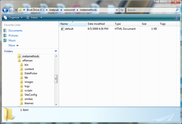Click the Folders pane header label
Viewport: 182px width, 124px height.
pyautogui.click(x=9, y=51)
